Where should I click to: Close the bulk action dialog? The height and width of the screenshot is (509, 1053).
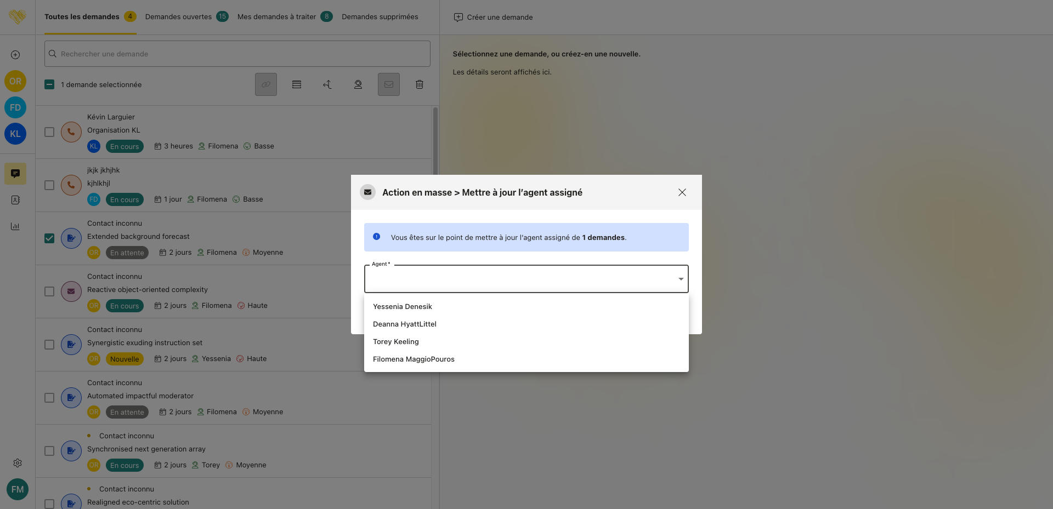[x=682, y=192]
